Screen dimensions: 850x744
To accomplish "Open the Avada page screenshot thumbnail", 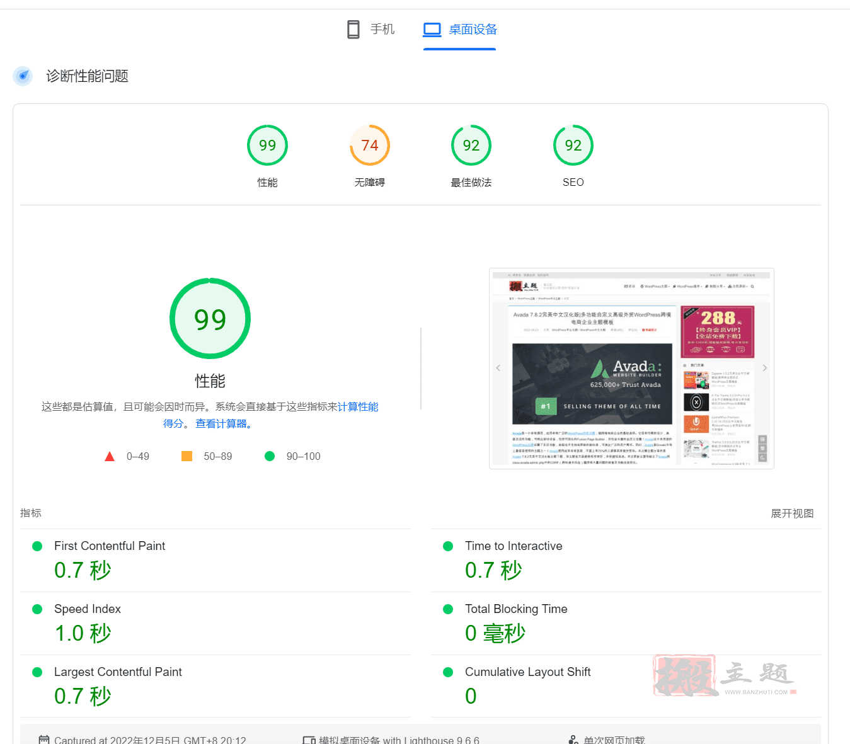I will coord(631,369).
